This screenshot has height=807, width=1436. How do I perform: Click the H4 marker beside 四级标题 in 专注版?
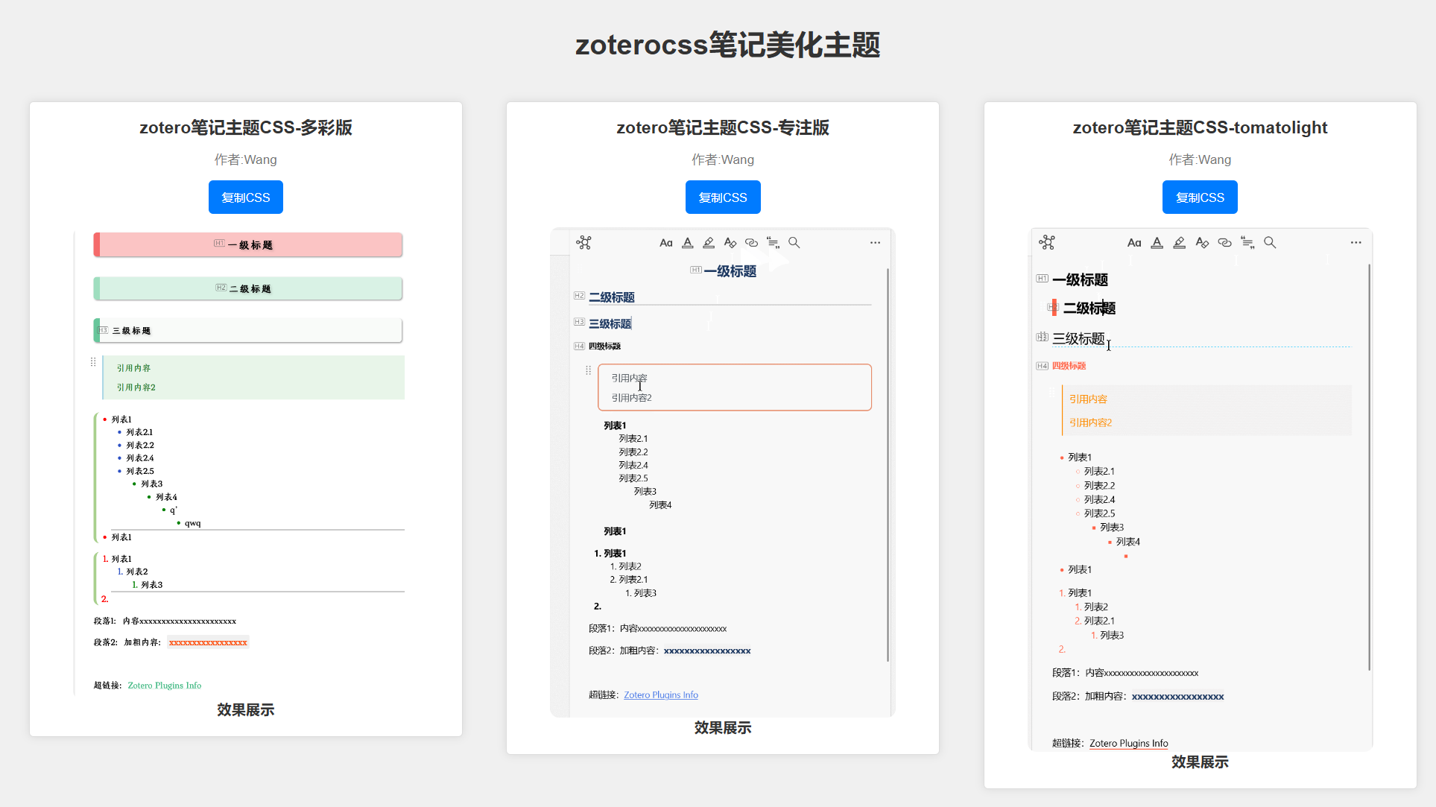tap(579, 346)
